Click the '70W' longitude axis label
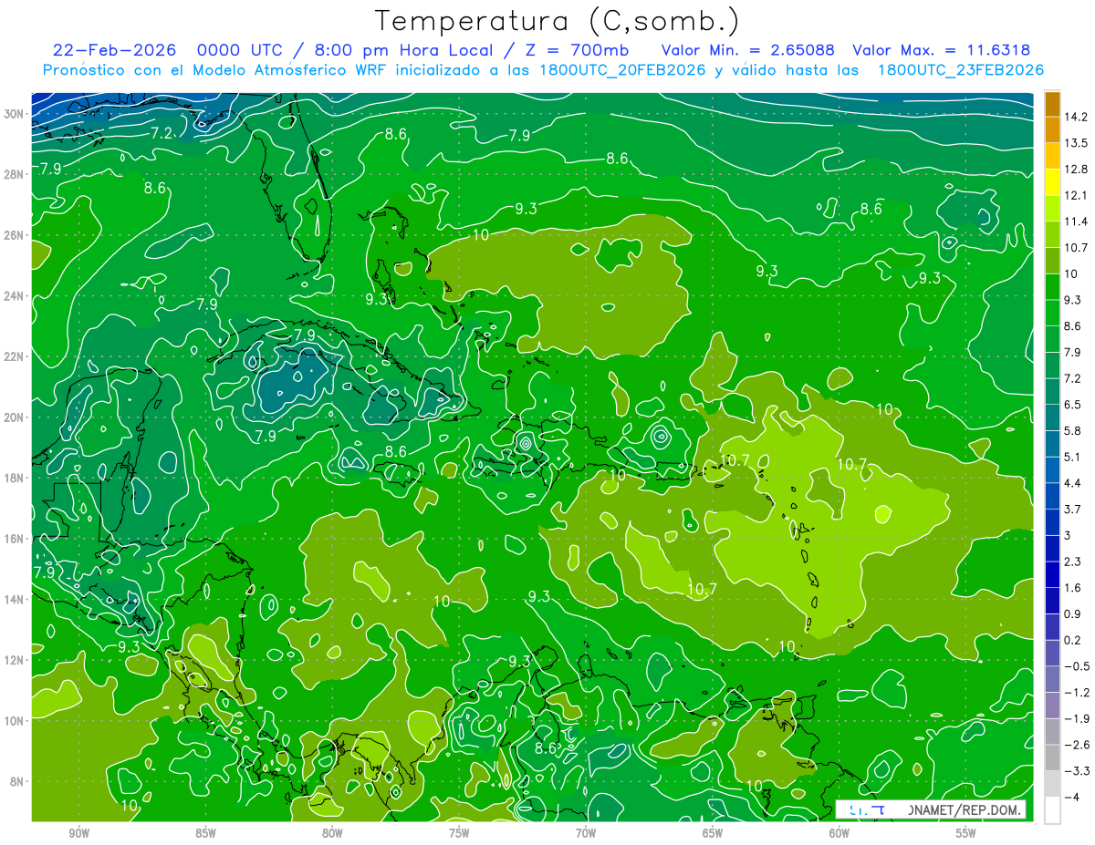1095x845 pixels. coord(586,833)
